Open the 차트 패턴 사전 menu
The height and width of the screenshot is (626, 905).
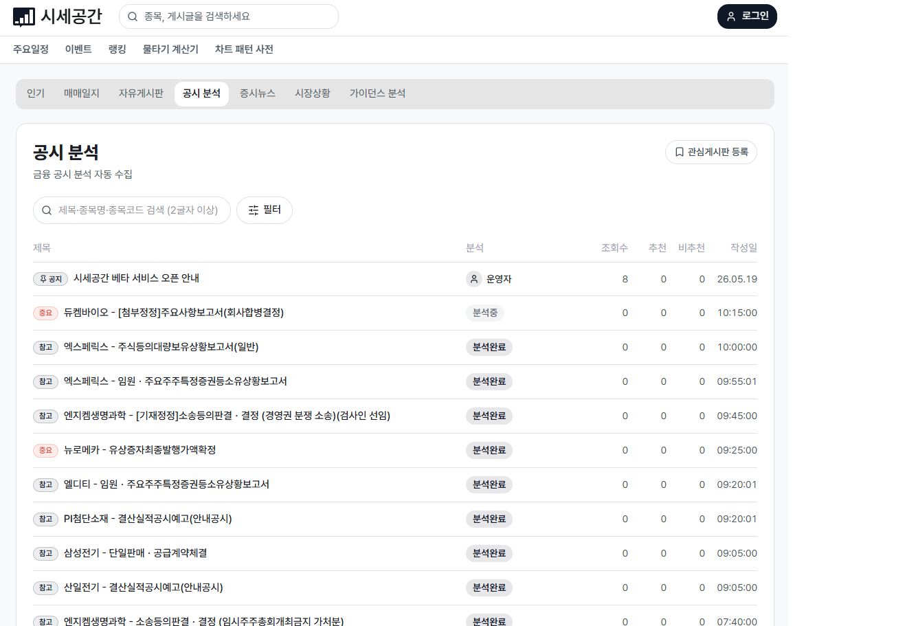(244, 49)
